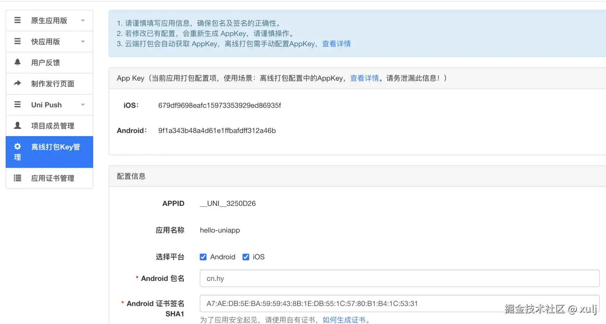Screen dimensions: 606x324
Task: Open the 原生应用版 menu item
Action: [49, 21]
